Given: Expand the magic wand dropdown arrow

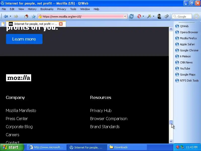Looking at the screenshot, I should tap(154, 16).
